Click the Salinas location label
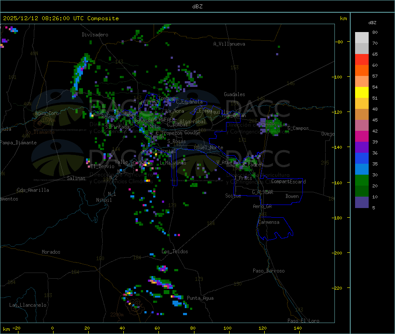Screen dimensions: 395x334 click(x=76, y=178)
